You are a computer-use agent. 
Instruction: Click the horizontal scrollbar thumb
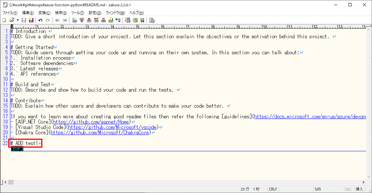pyautogui.click(x=11, y=182)
